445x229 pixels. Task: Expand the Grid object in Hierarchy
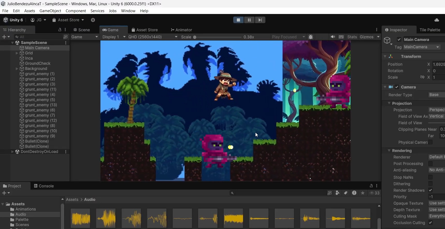[17, 53]
